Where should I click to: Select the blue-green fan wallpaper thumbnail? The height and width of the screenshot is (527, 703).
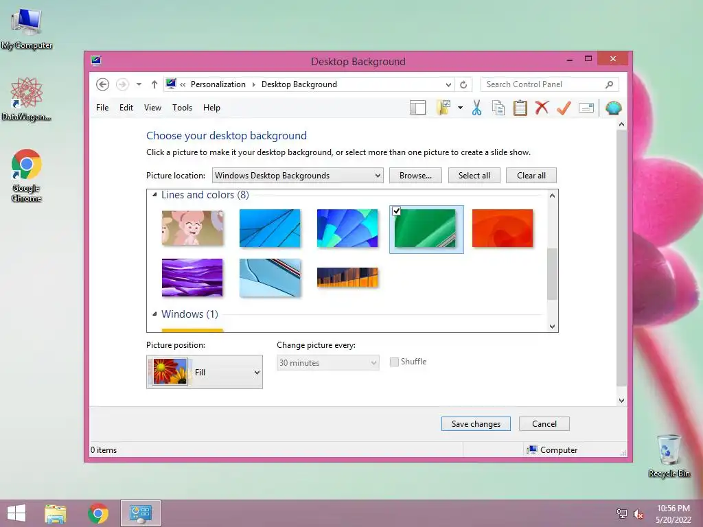tap(347, 229)
